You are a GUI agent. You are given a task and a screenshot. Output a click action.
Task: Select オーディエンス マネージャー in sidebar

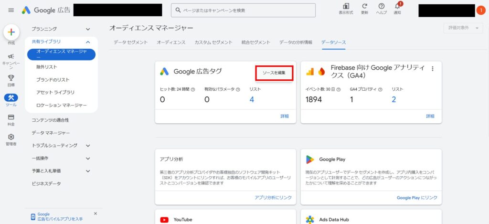pos(62,54)
